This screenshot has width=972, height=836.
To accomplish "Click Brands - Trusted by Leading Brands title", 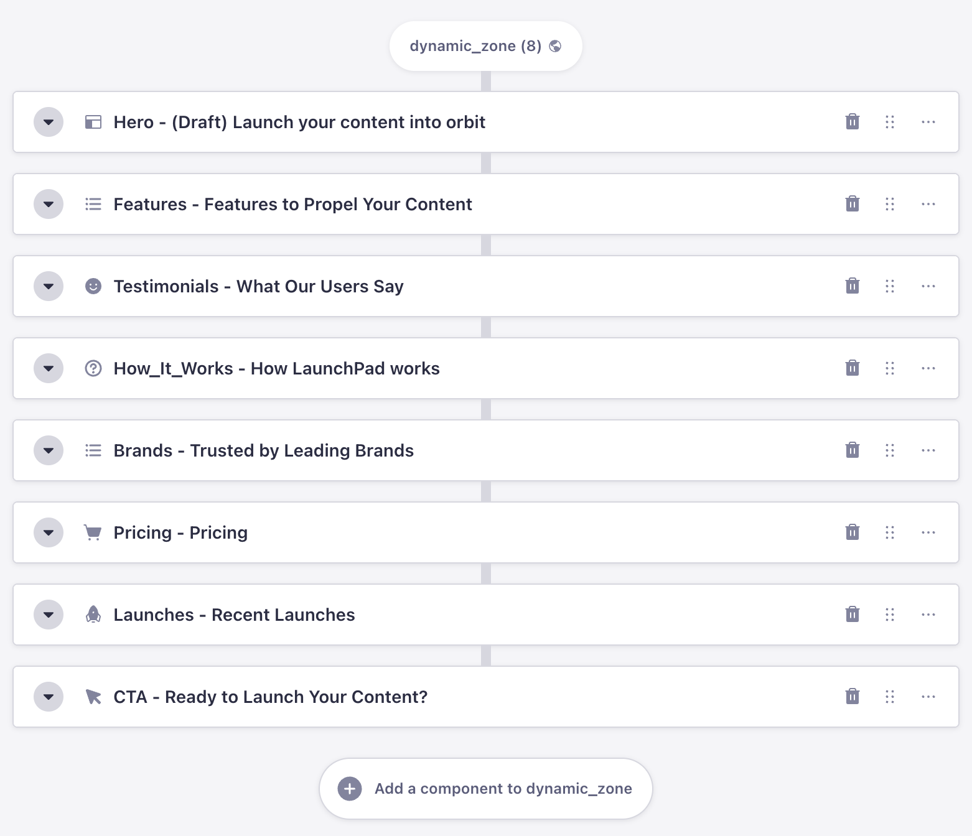I will (x=264, y=450).
